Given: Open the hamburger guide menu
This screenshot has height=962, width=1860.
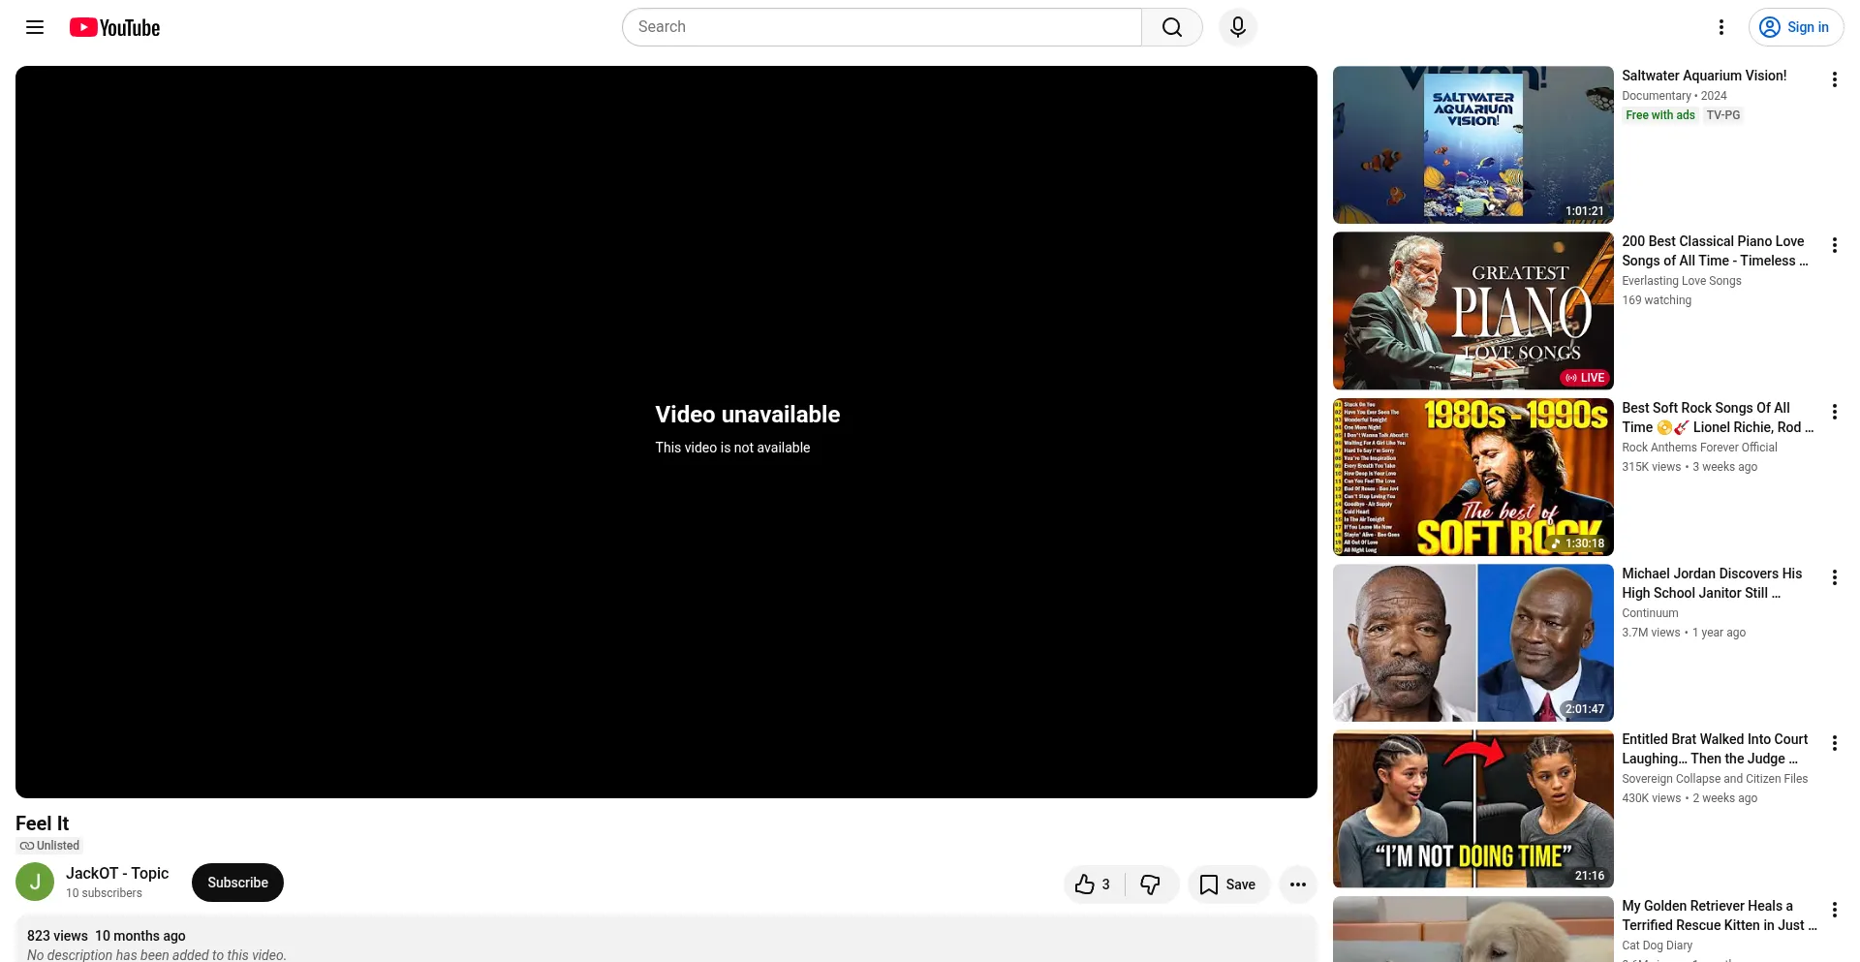Looking at the screenshot, I should tap(35, 27).
